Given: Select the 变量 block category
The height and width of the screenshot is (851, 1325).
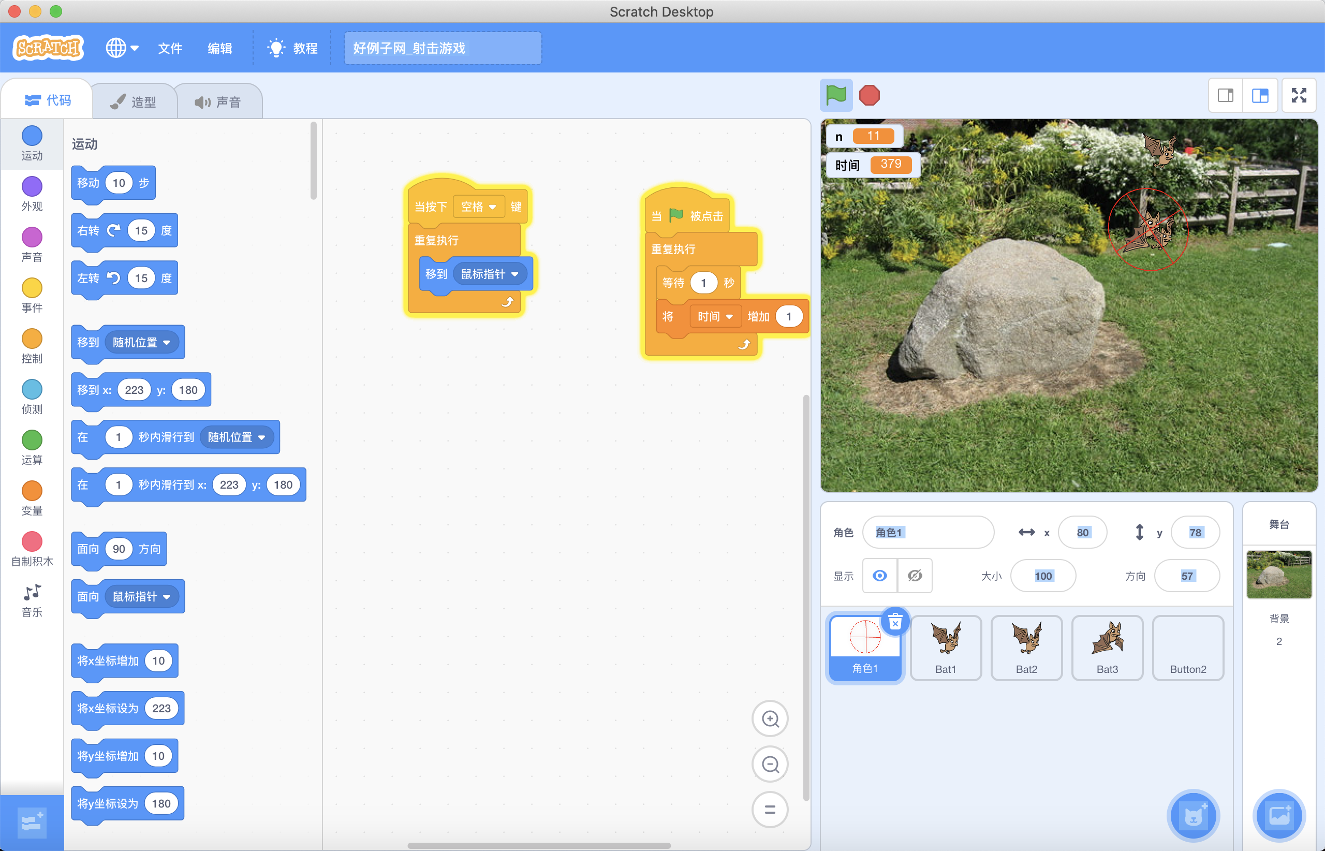Looking at the screenshot, I should tap(32, 499).
